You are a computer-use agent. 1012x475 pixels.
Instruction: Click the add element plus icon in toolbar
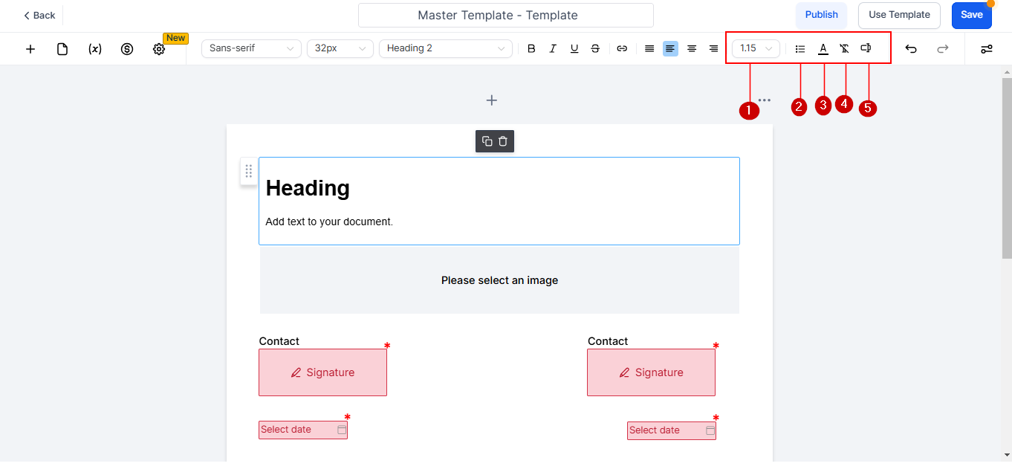click(x=30, y=49)
